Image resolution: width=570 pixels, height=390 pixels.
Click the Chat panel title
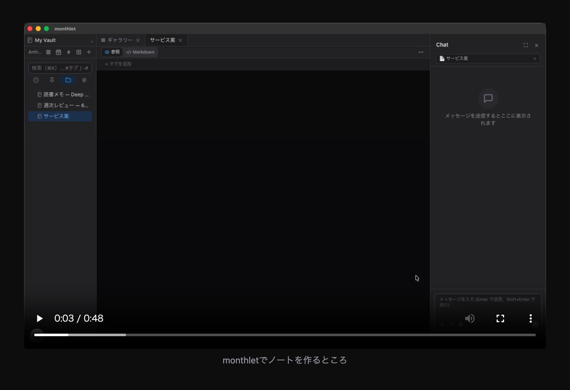click(x=442, y=45)
